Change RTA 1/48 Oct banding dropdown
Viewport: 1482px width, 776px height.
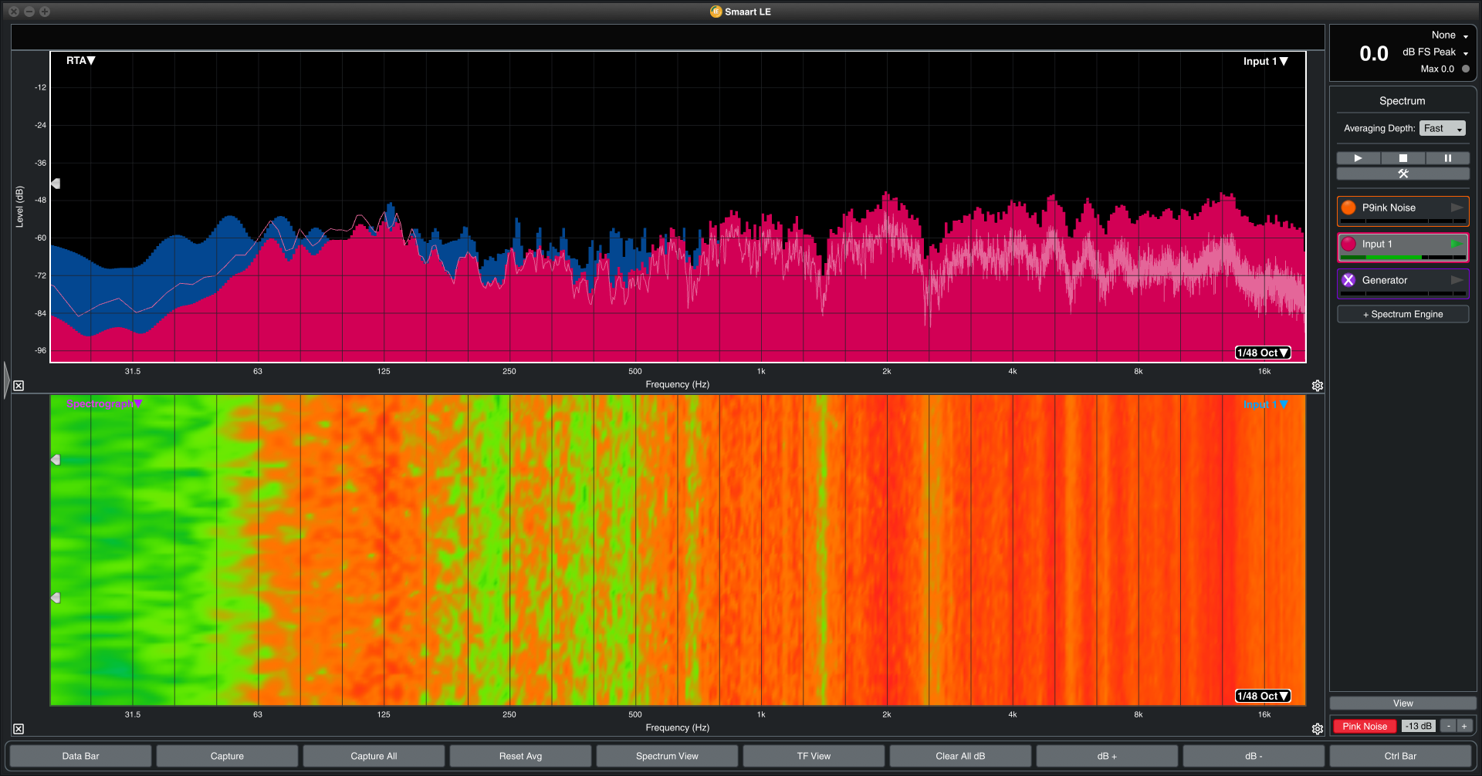tap(1263, 353)
